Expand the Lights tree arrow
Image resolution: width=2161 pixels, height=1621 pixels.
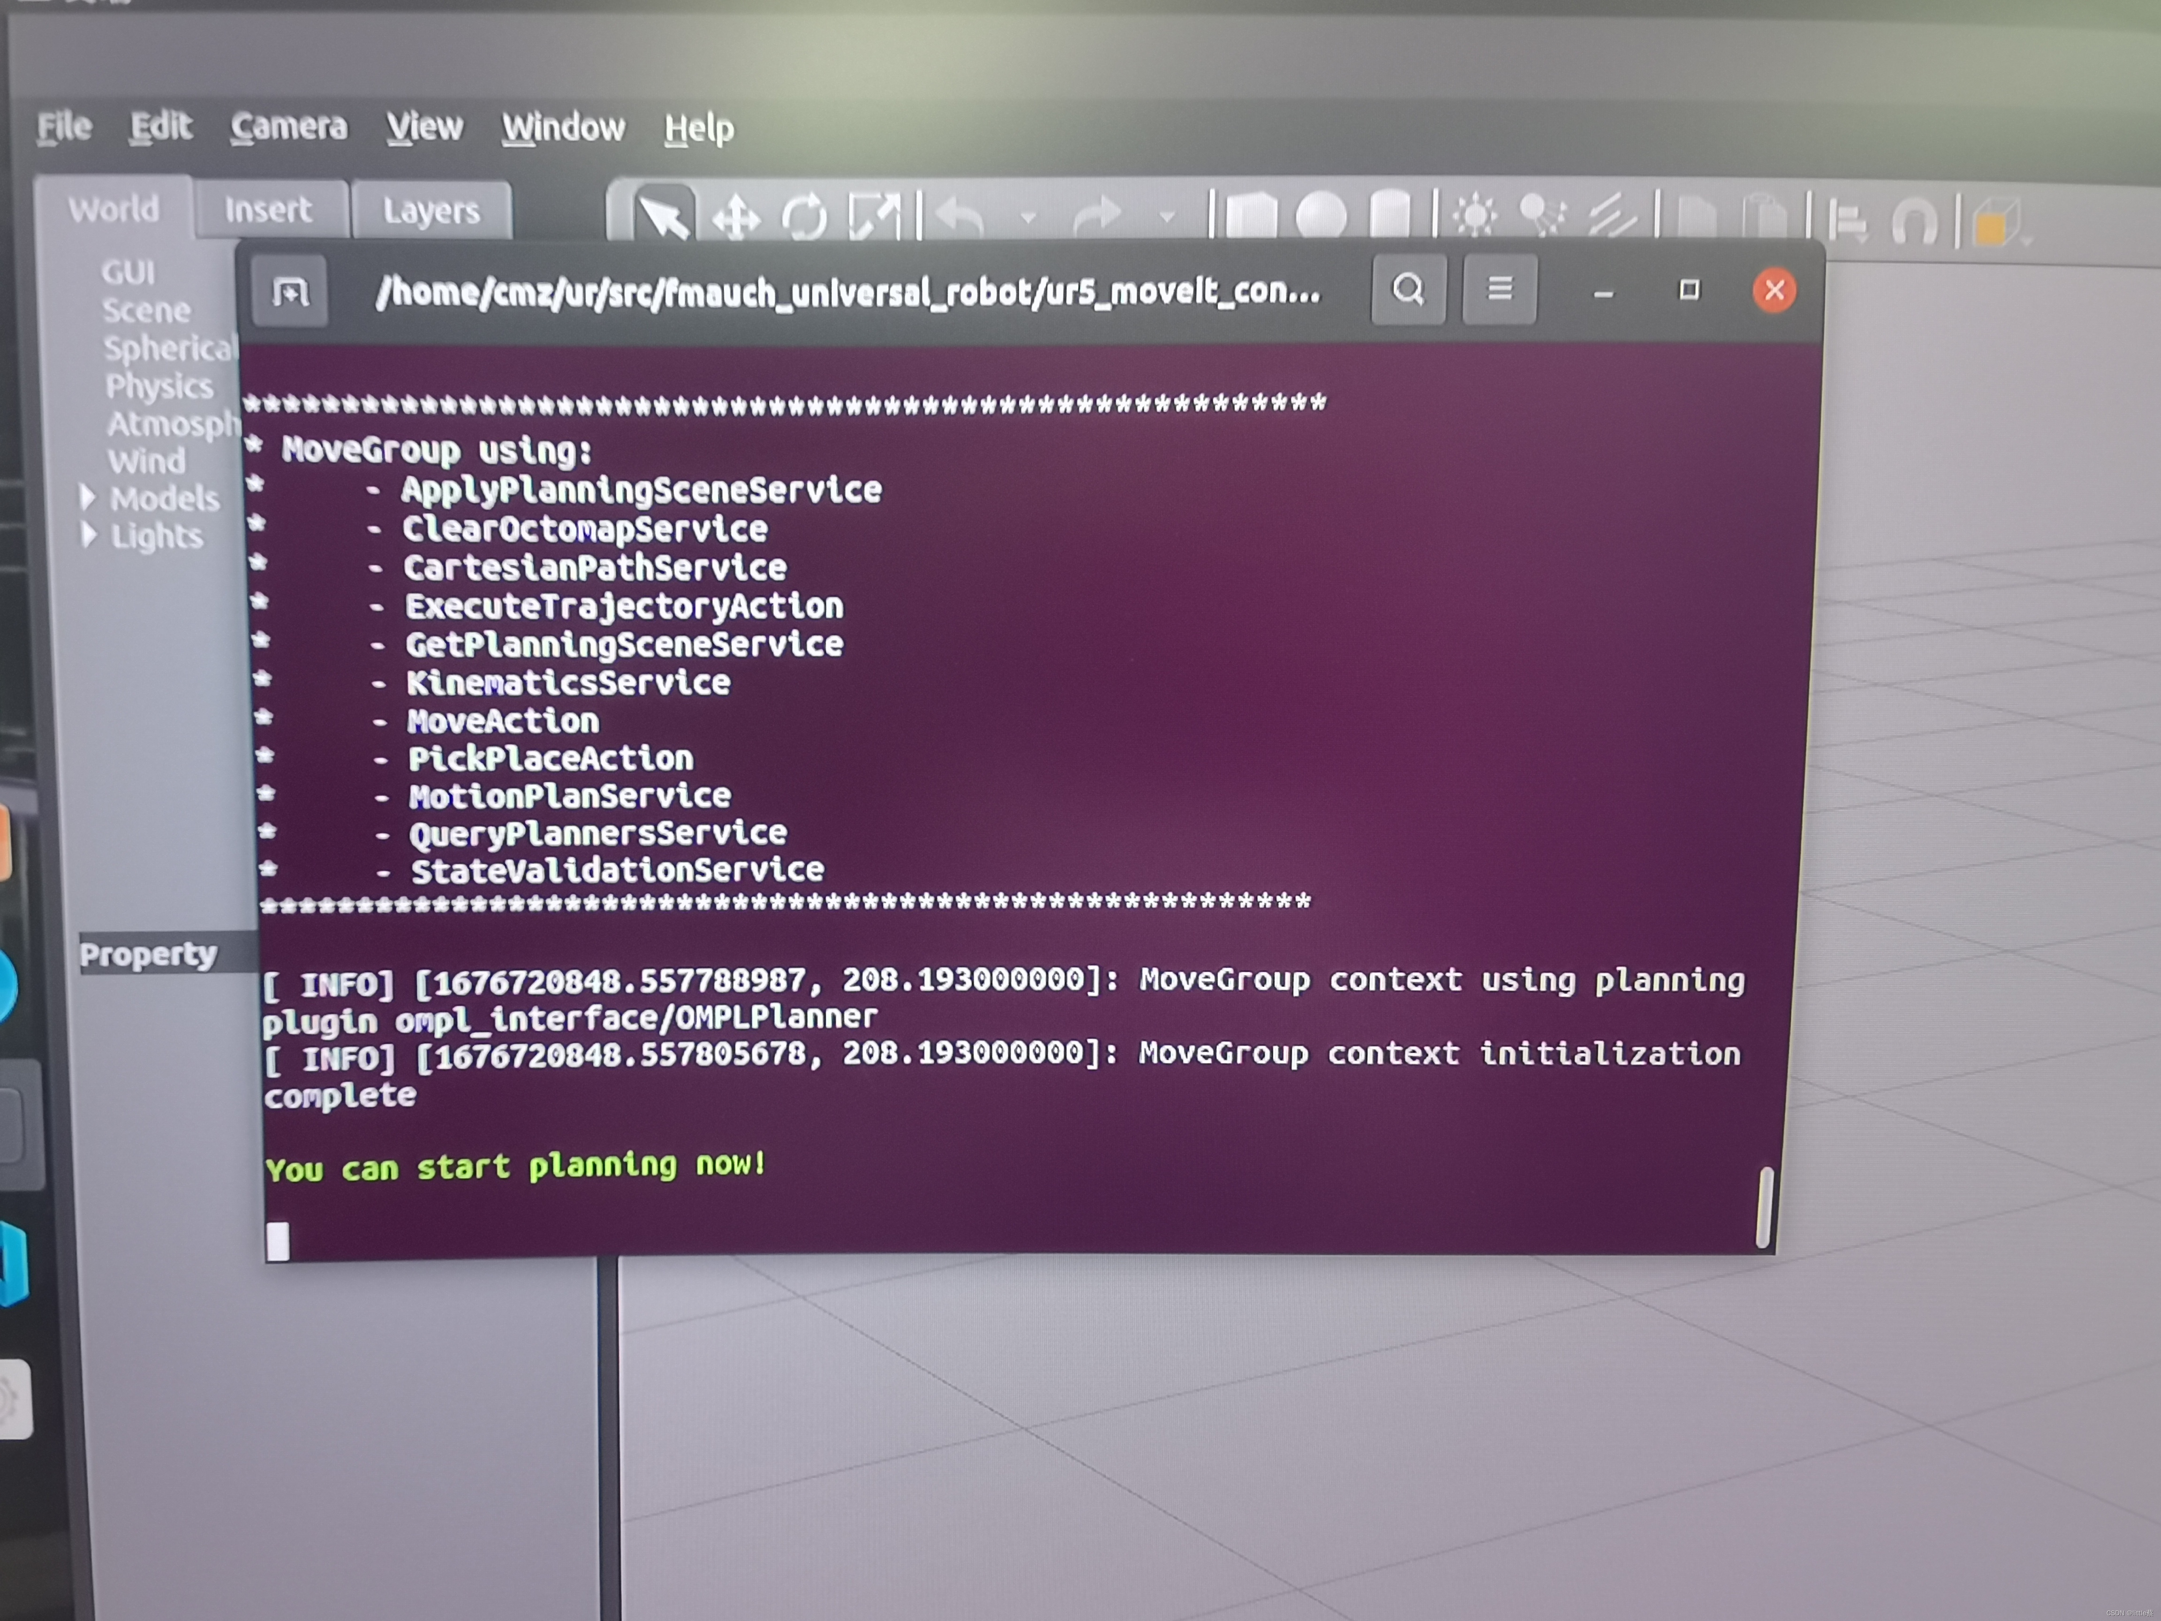coord(89,535)
